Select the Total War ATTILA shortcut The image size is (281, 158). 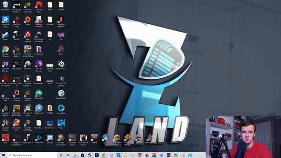point(28,96)
